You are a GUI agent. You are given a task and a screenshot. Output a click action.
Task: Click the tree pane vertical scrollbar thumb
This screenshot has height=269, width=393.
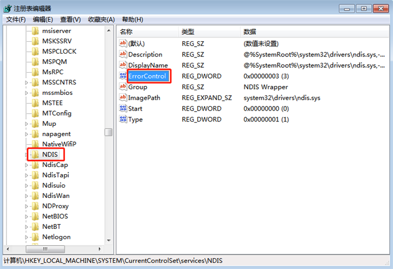click(108, 132)
